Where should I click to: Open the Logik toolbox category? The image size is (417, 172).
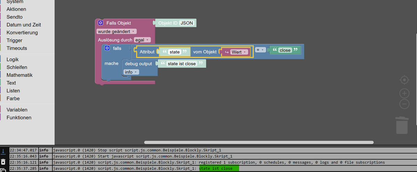click(13, 59)
